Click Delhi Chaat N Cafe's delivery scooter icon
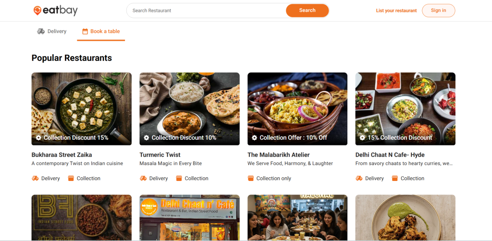 (x=359, y=178)
